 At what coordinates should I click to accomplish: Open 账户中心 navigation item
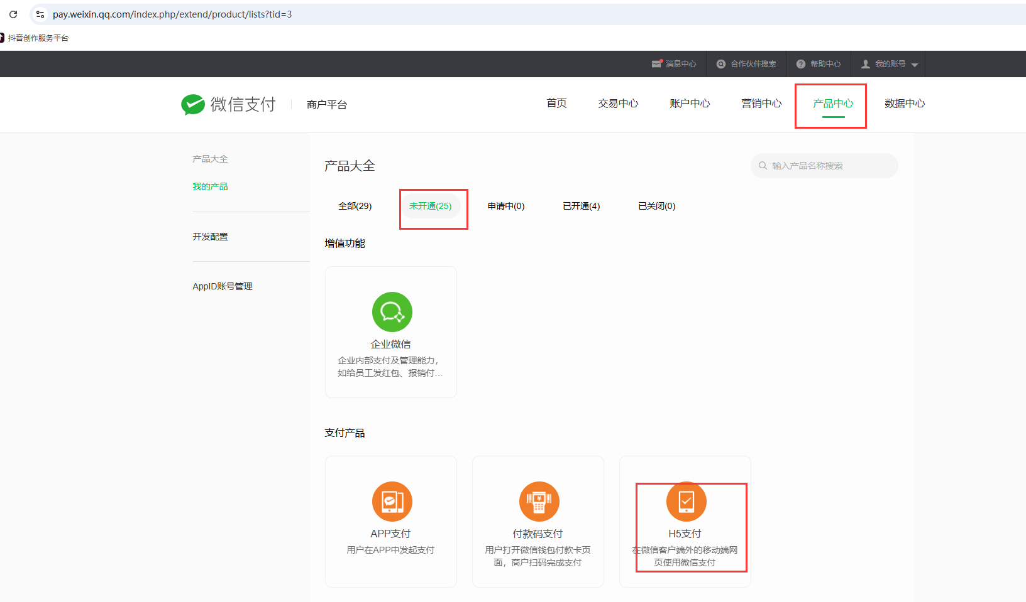coord(690,104)
